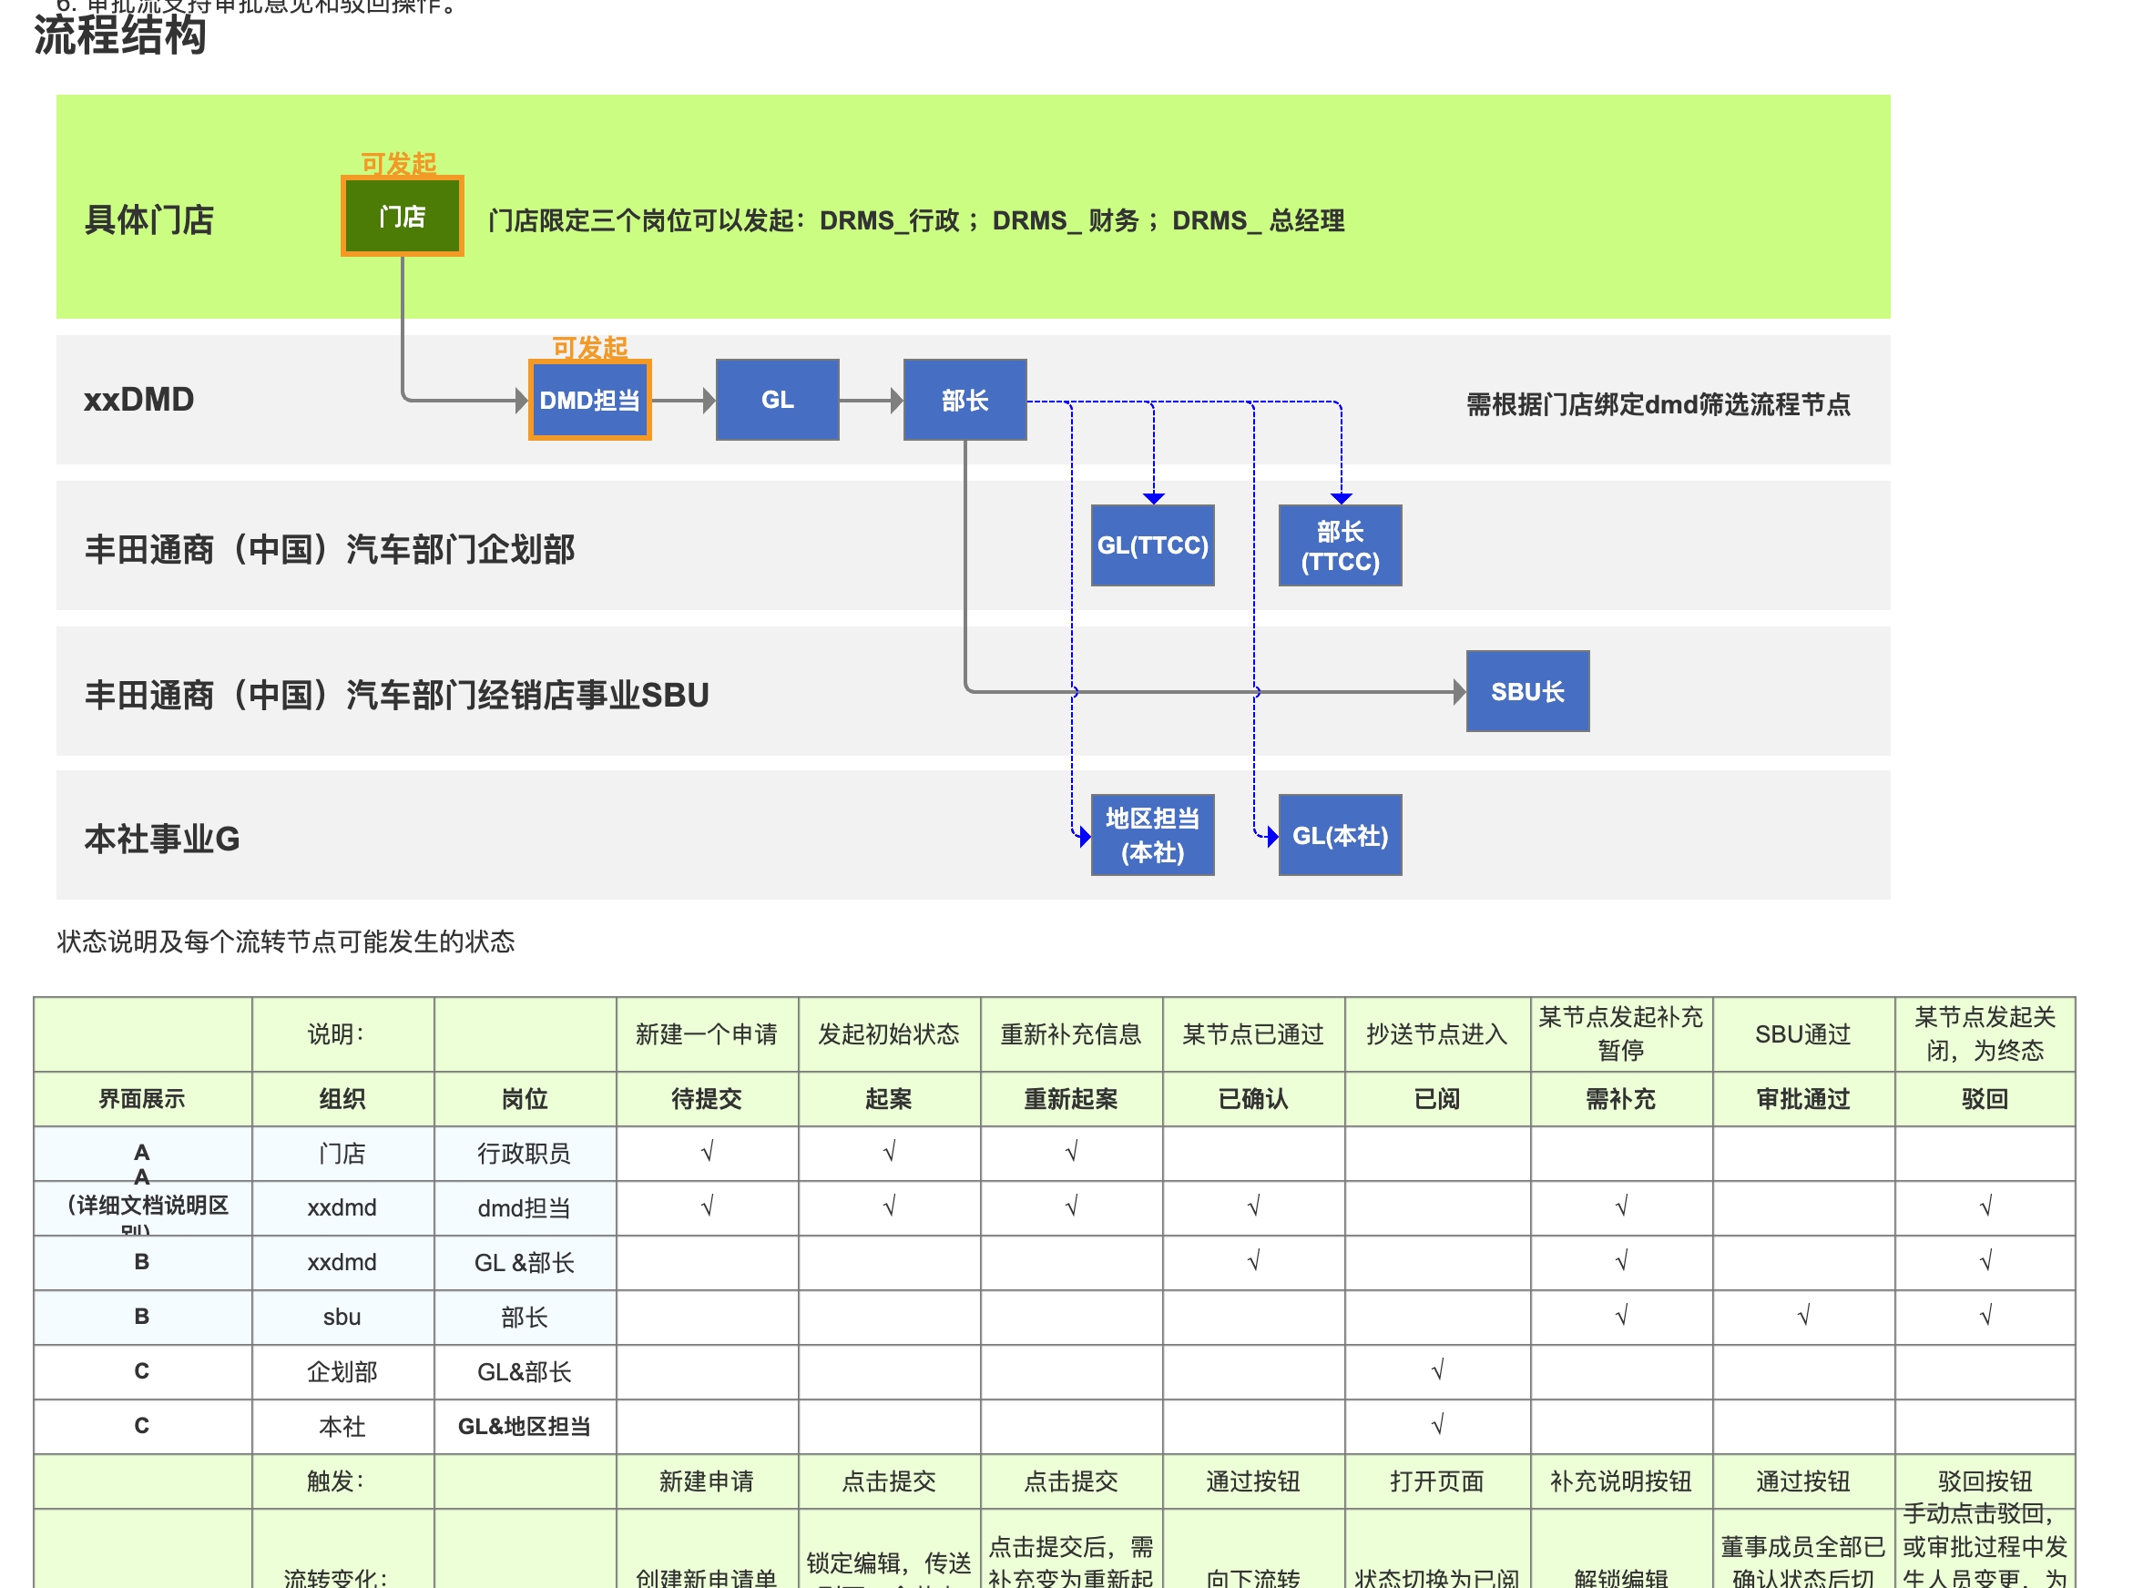2133x1588 pixels.
Task: Select the DMD担当 flowchart node
Action: pyautogui.click(x=589, y=400)
